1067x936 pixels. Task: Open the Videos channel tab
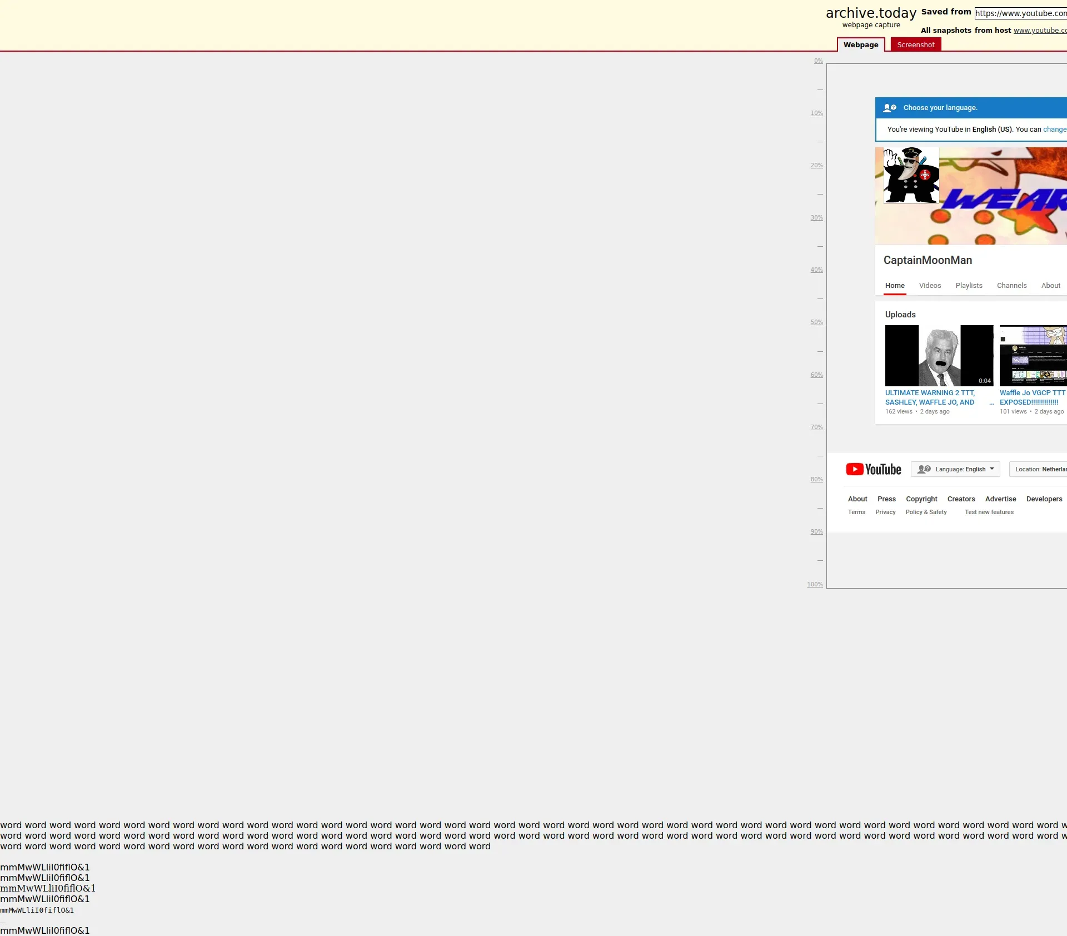point(930,286)
